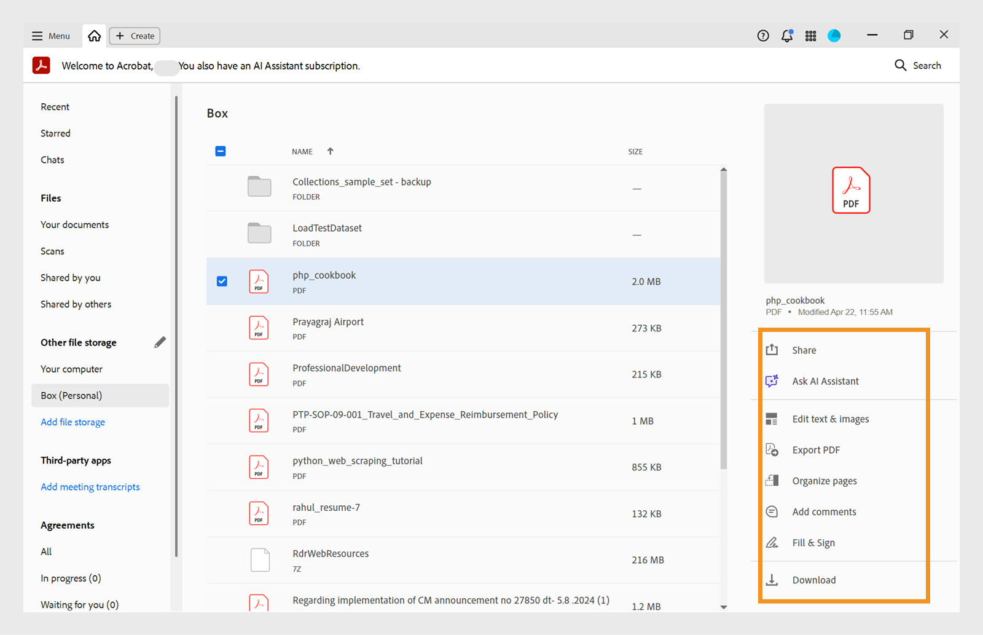The width and height of the screenshot is (983, 635).
Task: Click the Name sort arrow to reverse order
Action: [330, 151]
